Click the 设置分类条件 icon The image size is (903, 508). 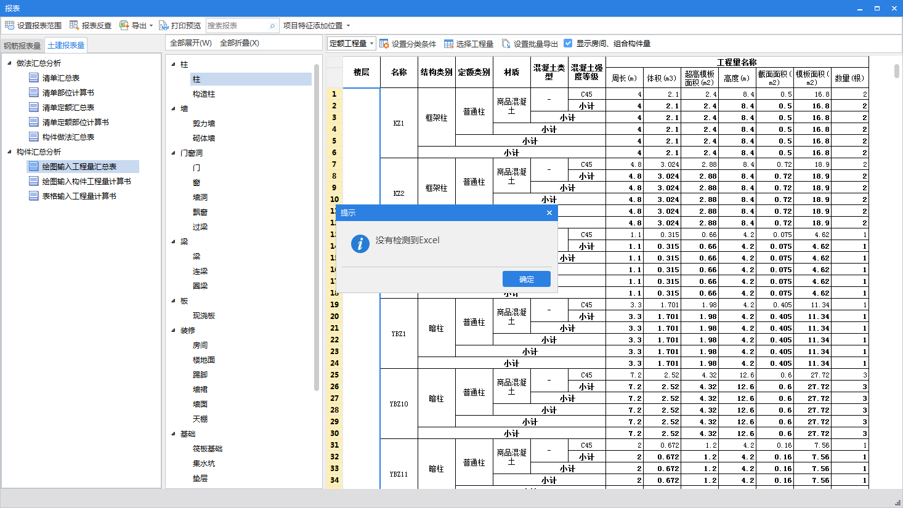point(384,44)
